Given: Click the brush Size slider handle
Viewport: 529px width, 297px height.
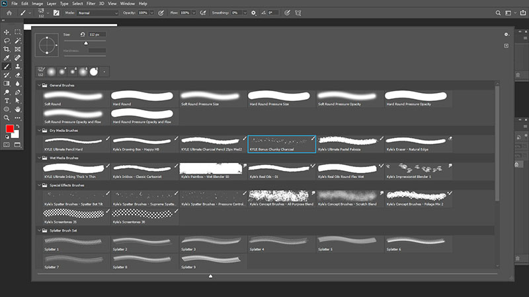Looking at the screenshot, I should tap(86, 43).
